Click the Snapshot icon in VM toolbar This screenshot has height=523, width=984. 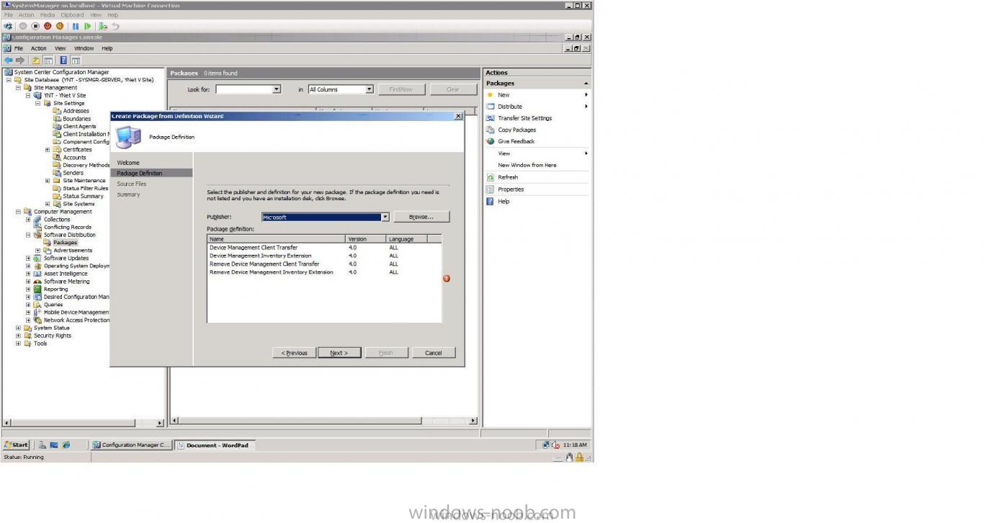(x=103, y=26)
